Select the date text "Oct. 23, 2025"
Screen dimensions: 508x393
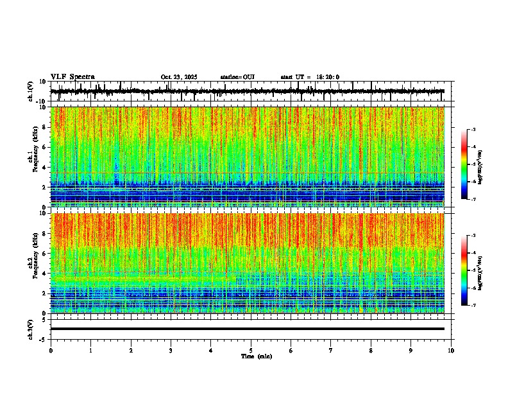click(179, 77)
